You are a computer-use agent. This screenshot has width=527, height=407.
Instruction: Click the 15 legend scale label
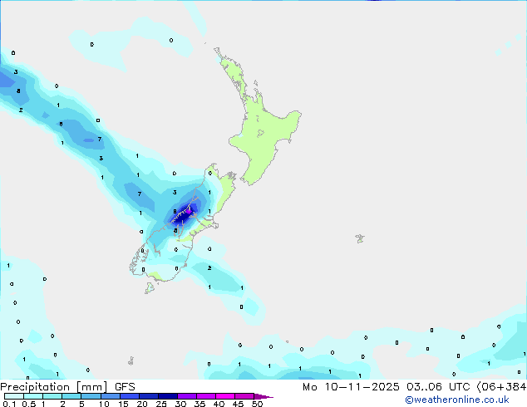tap(123, 404)
